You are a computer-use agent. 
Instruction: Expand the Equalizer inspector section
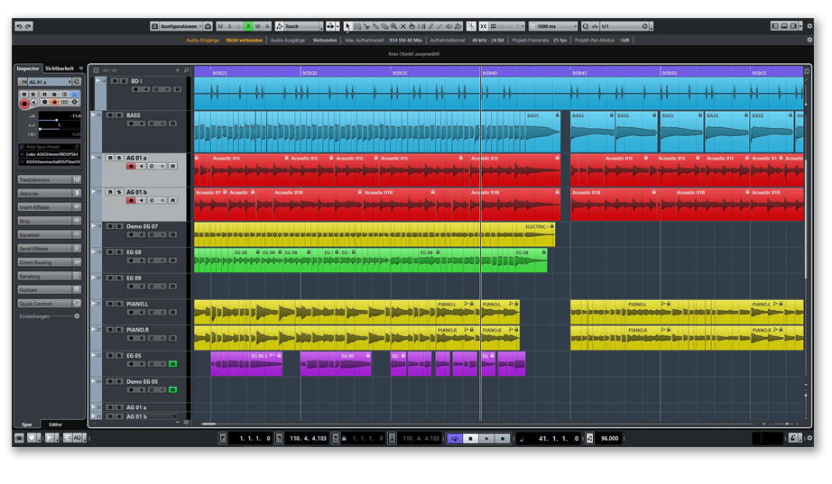[x=49, y=235]
